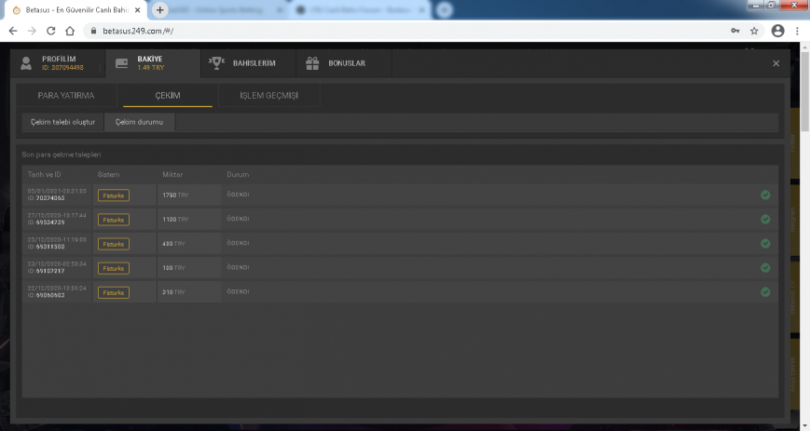This screenshot has width=810, height=431.
Task: Select the ÇEKİM tab
Action: [168, 96]
